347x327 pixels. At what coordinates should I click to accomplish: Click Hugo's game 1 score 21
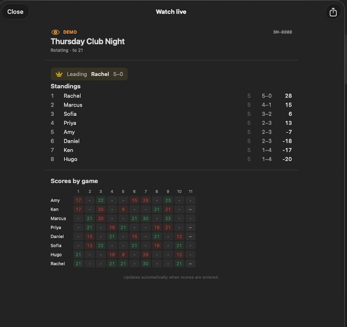78,255
